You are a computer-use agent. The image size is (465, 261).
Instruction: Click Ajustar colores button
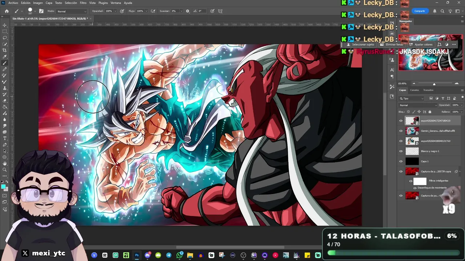[421, 44]
